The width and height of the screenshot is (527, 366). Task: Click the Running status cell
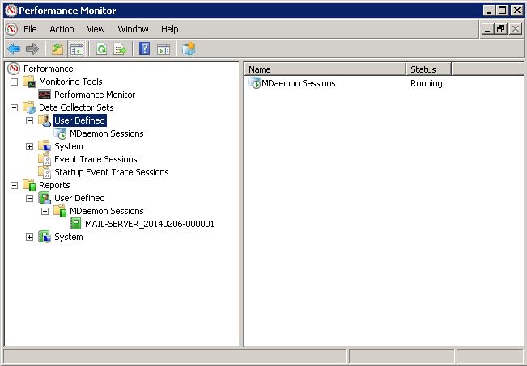[x=426, y=83]
